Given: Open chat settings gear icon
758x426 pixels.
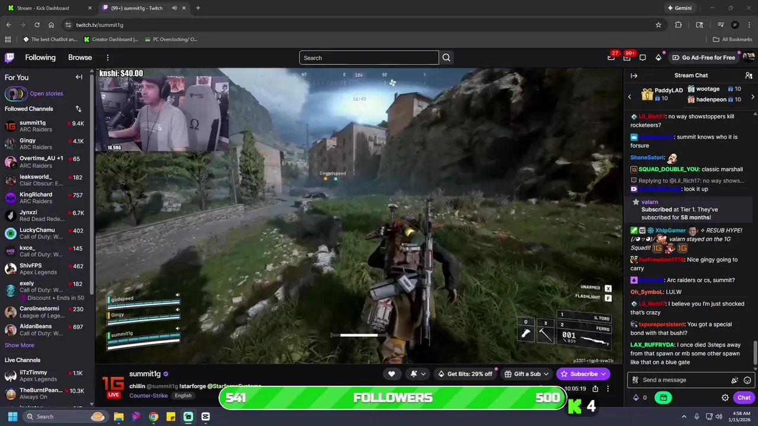Looking at the screenshot, I should 725,398.
